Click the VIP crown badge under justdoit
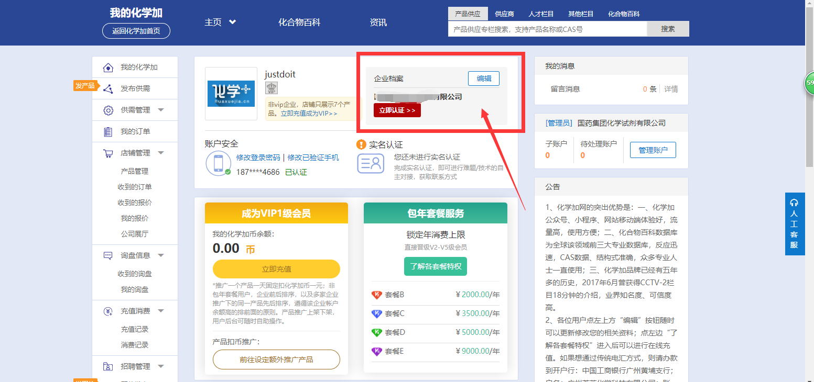The height and width of the screenshot is (382, 814). (x=271, y=88)
